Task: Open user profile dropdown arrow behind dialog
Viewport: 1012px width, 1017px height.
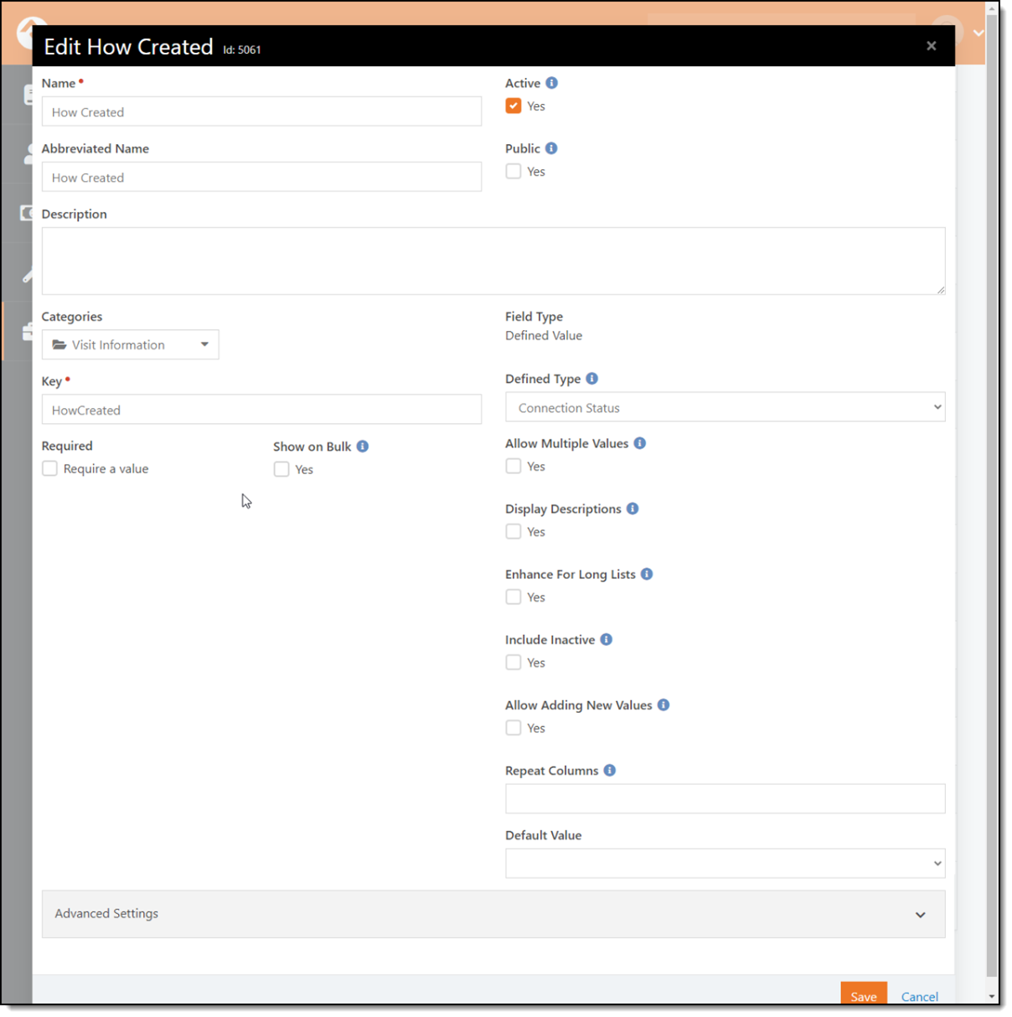Action: pos(978,33)
